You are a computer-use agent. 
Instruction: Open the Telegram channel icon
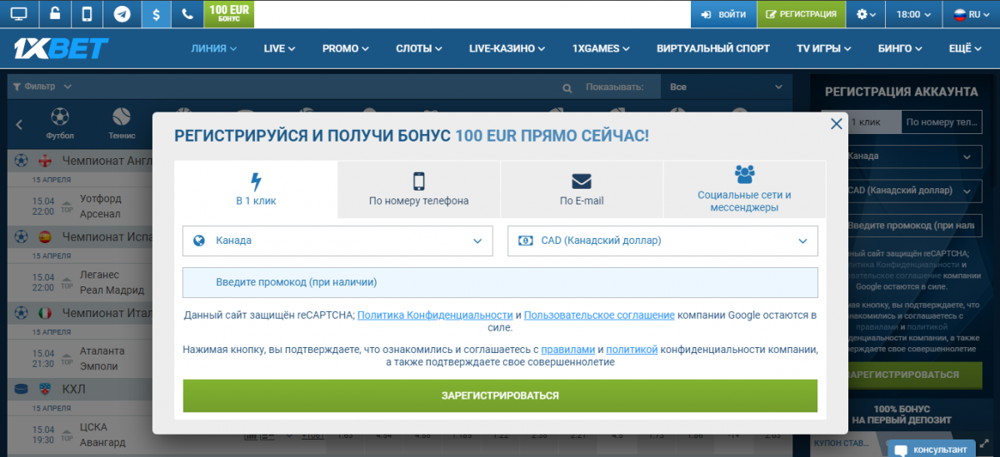122,14
